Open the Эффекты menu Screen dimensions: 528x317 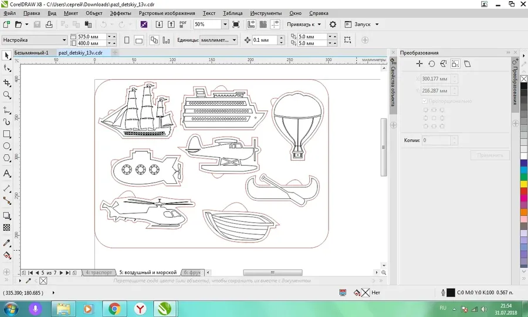(x=120, y=13)
